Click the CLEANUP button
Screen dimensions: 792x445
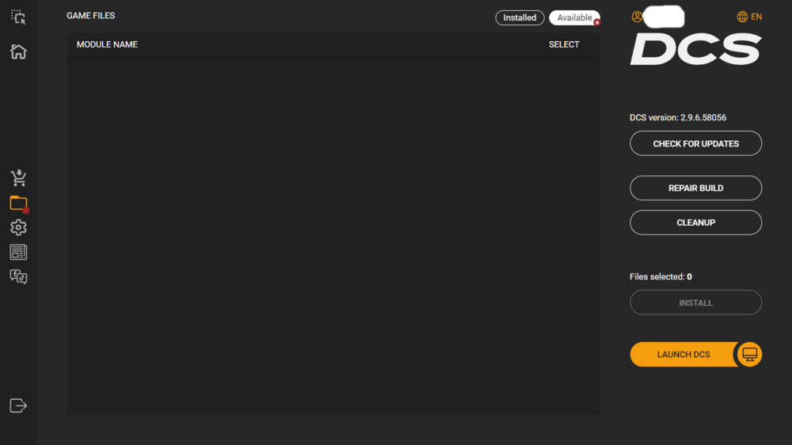[695, 222]
